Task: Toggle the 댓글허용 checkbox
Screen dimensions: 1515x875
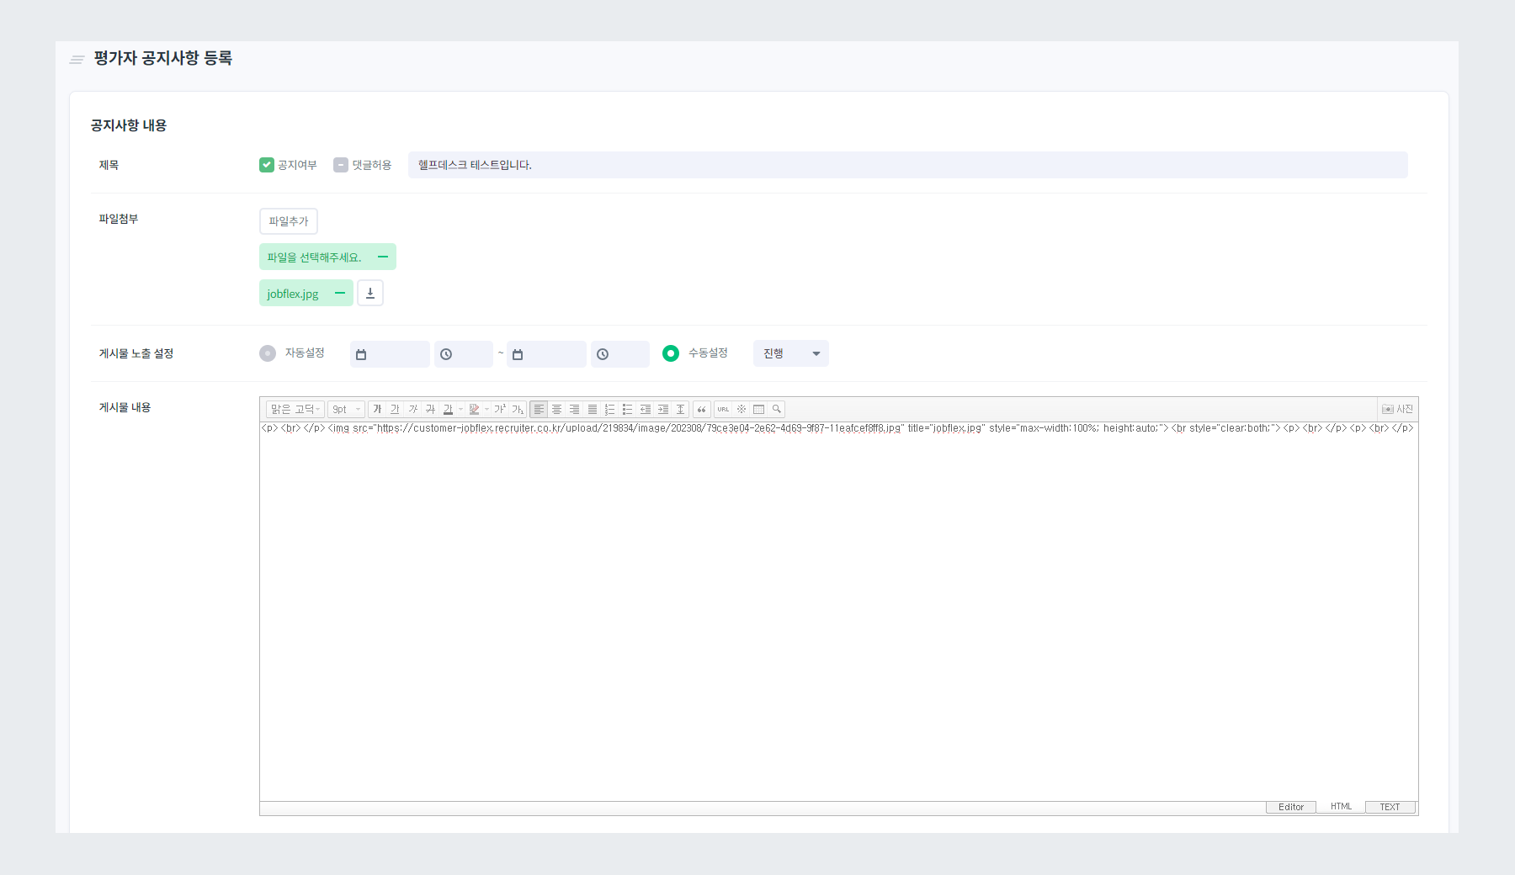Action: click(x=341, y=165)
